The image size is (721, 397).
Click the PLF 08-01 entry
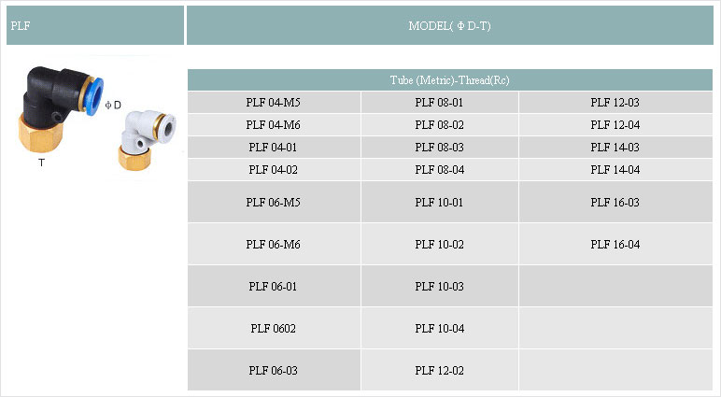tap(440, 102)
